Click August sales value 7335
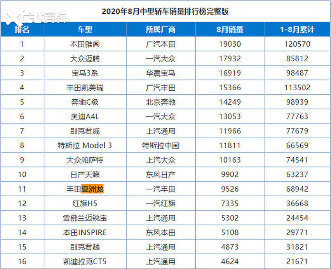 pos(230,204)
